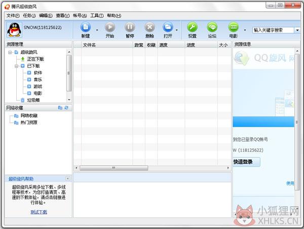
Task: Click the file list left scroll arrow
Action: click(77, 168)
